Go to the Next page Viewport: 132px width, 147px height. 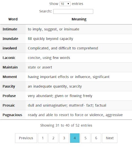(110, 138)
